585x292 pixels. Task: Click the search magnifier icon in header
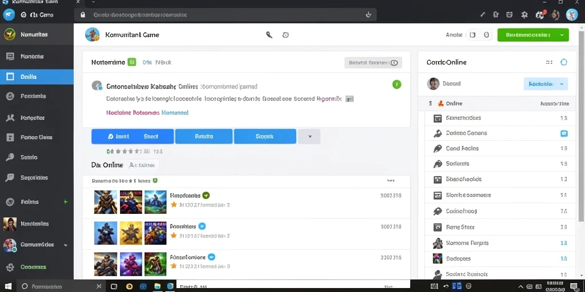point(269,35)
